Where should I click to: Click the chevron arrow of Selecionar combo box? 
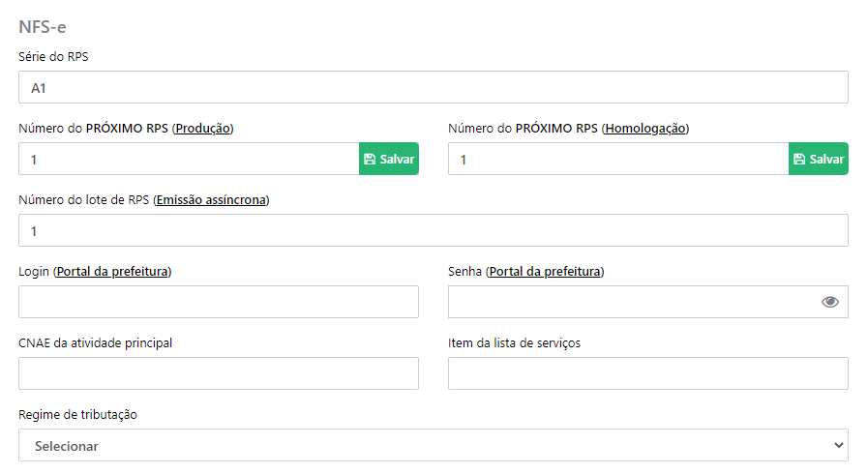coord(839,445)
